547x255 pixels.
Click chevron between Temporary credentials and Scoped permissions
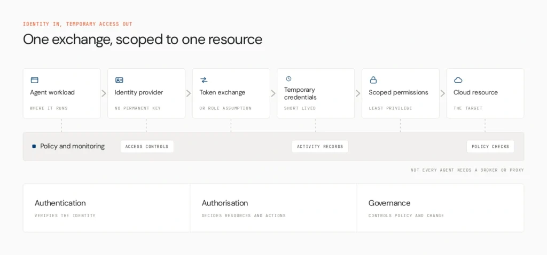click(358, 93)
